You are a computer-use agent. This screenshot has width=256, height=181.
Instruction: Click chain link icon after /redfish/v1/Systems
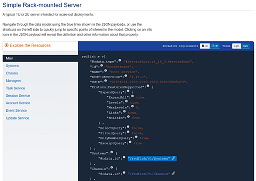173,158
